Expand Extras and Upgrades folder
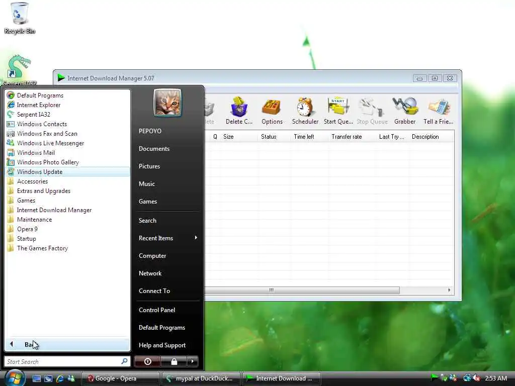515x386 pixels. (x=68, y=190)
